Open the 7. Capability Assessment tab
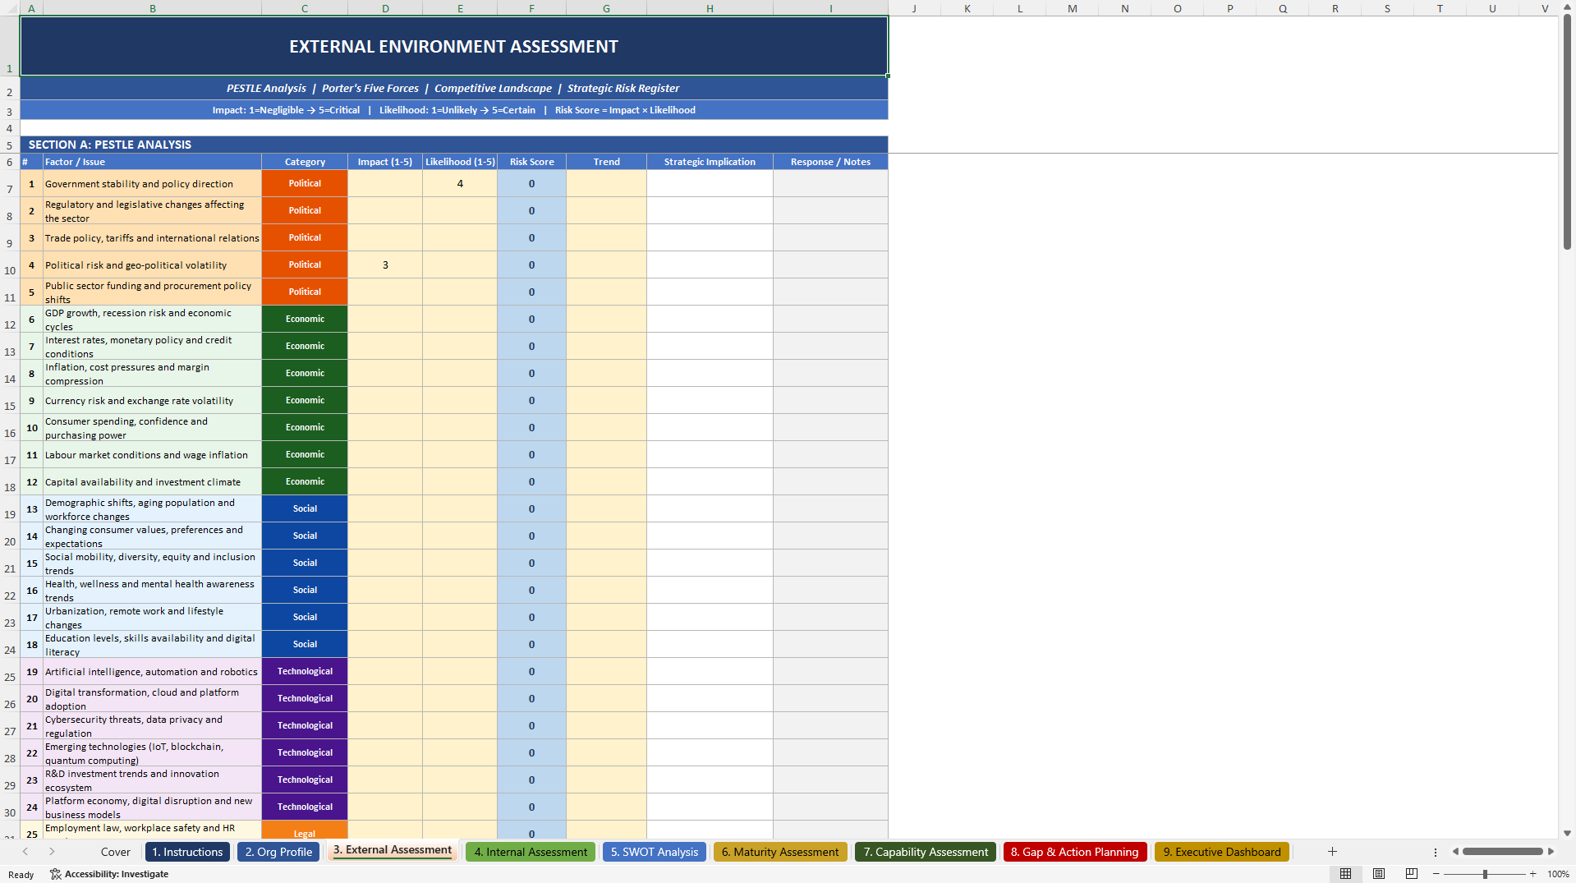 click(x=926, y=852)
